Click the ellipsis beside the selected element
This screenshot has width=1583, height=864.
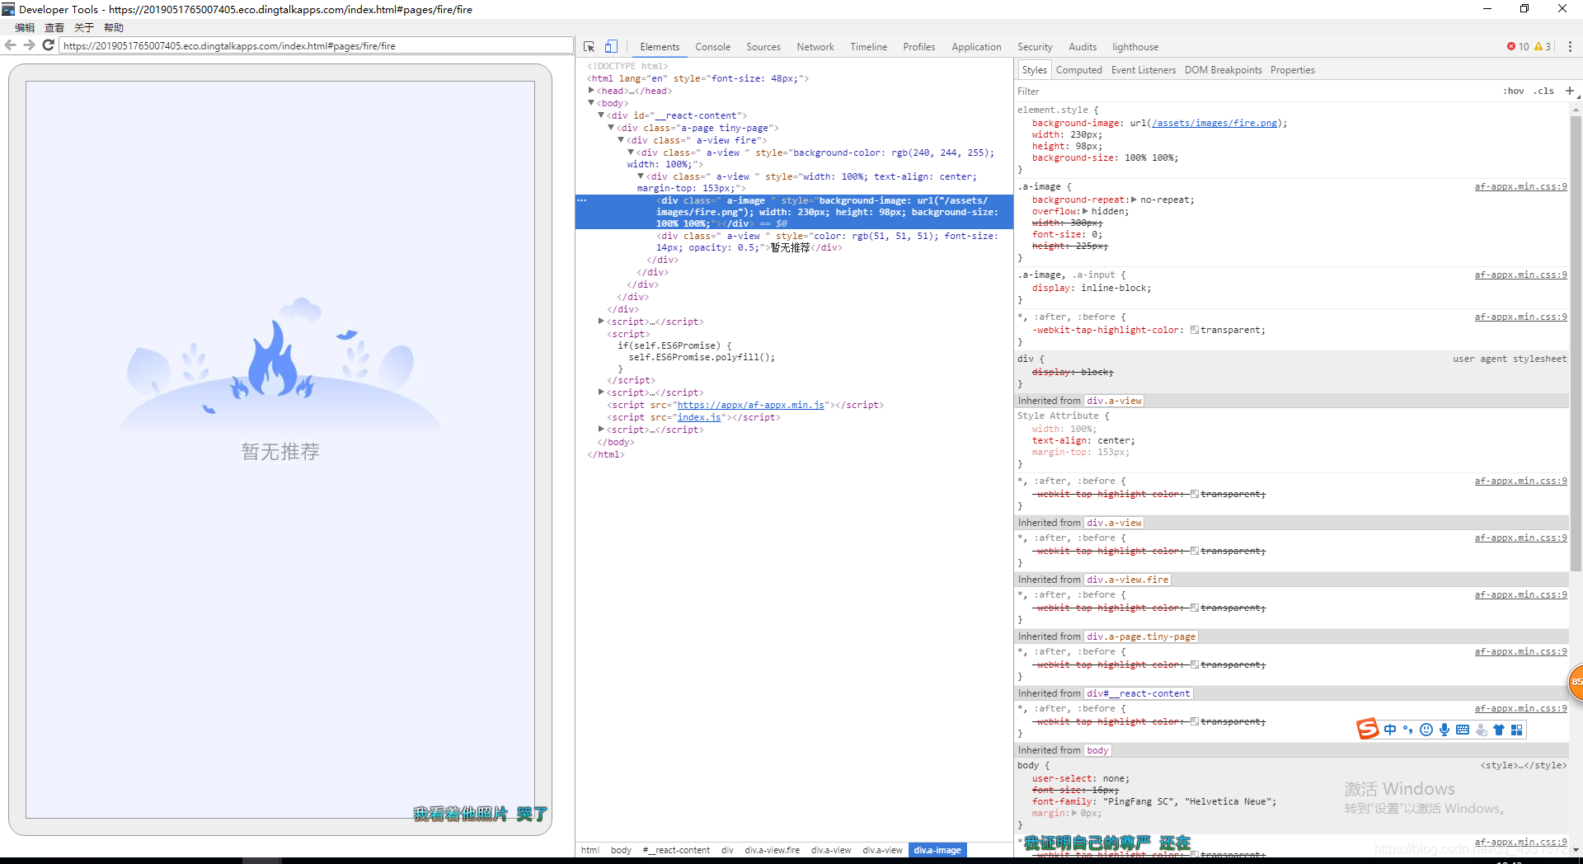(x=581, y=200)
